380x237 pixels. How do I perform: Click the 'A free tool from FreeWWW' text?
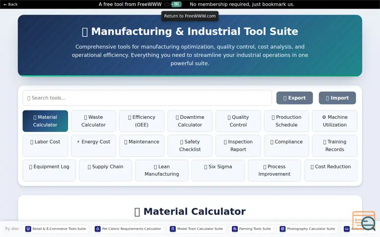click(130, 4)
